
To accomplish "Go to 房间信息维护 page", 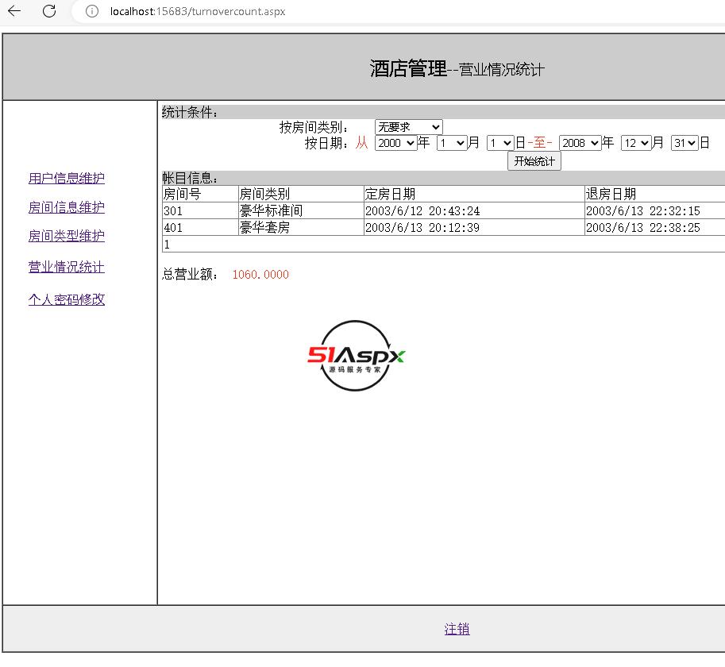I will 67,207.
